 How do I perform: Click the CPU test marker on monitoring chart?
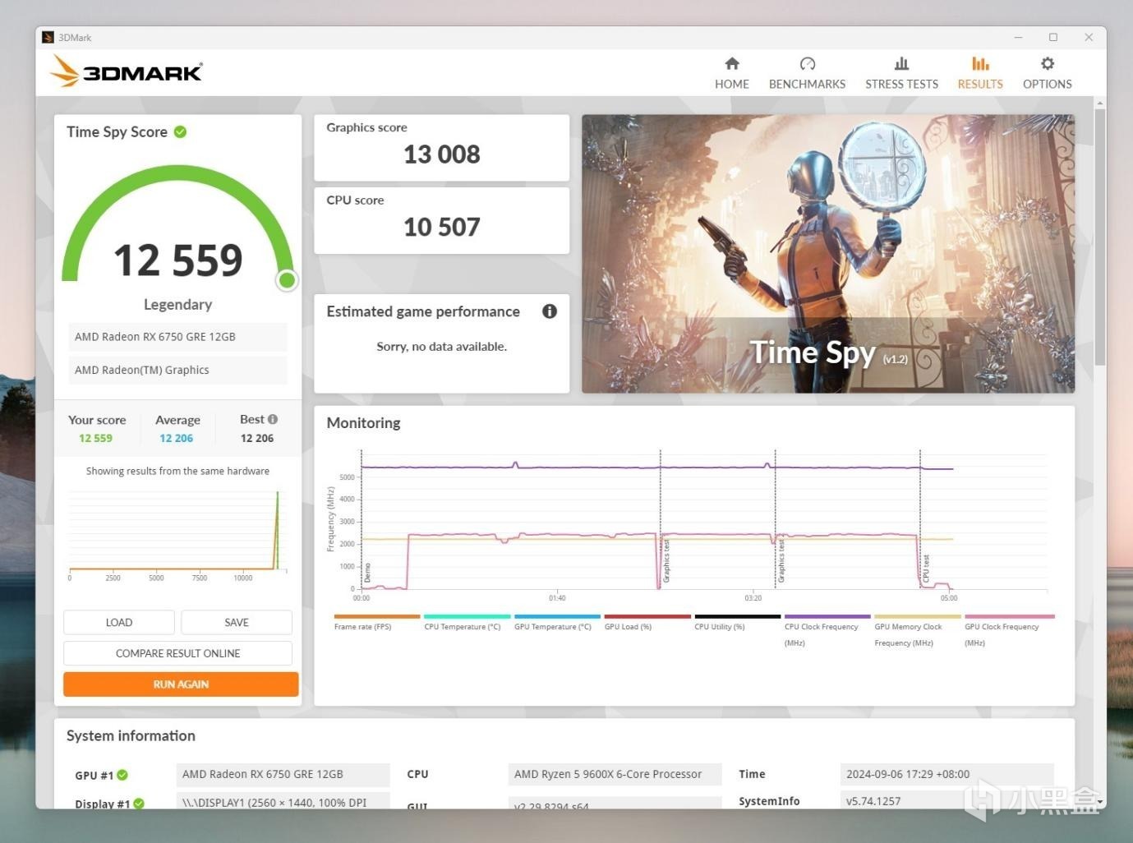point(926,569)
